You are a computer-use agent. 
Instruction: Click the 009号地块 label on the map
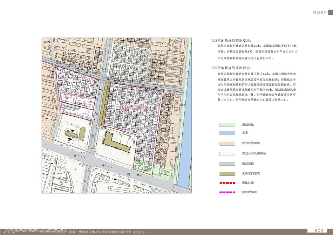point(132,108)
